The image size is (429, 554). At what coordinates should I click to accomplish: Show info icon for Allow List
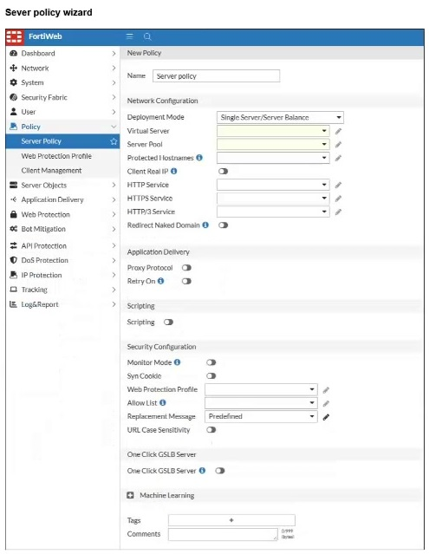163,402
